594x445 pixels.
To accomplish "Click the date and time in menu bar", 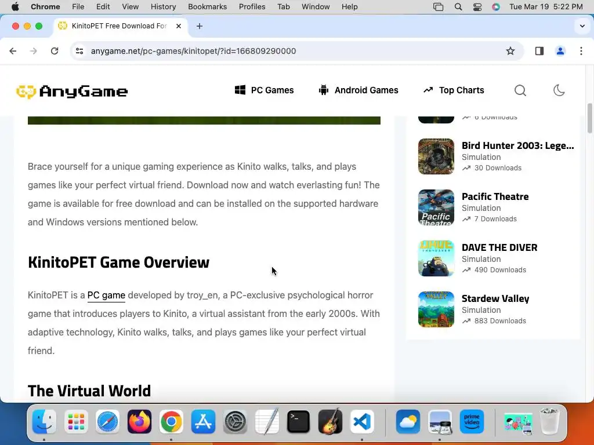I will point(546,6).
